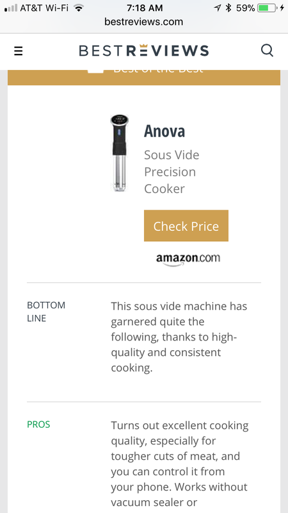Tap the 59% battery percentage

(245, 8)
